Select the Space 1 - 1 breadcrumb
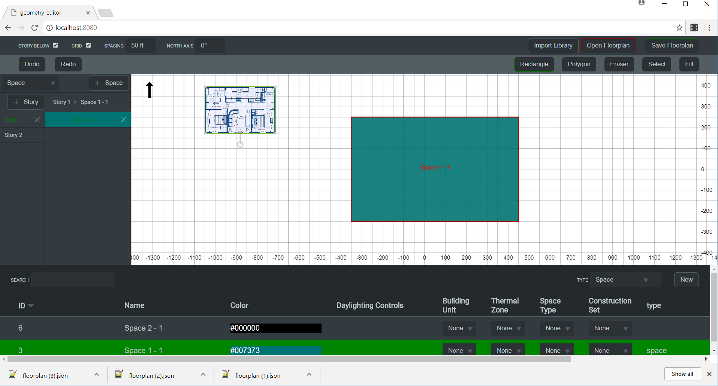Screen dimensions: 718x386 94,102
